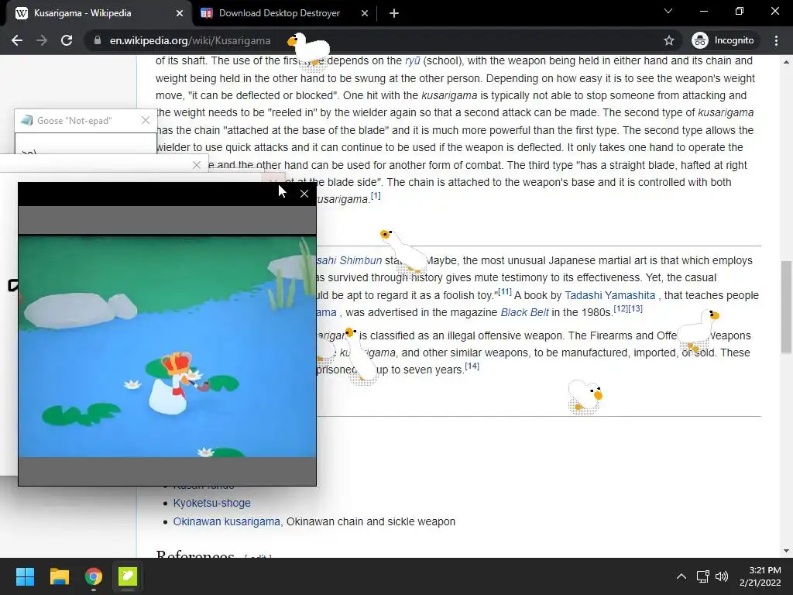The height and width of the screenshot is (595, 793).
Task: Bookmark this page with the star icon
Action: tap(668, 40)
